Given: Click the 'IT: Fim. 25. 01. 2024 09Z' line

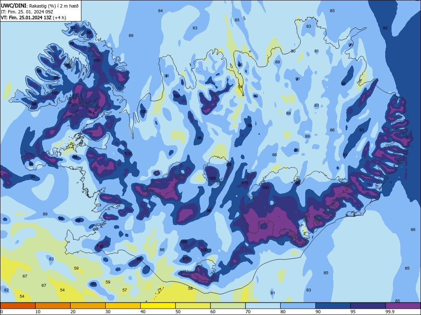Looking at the screenshot, I should pos(27,12).
